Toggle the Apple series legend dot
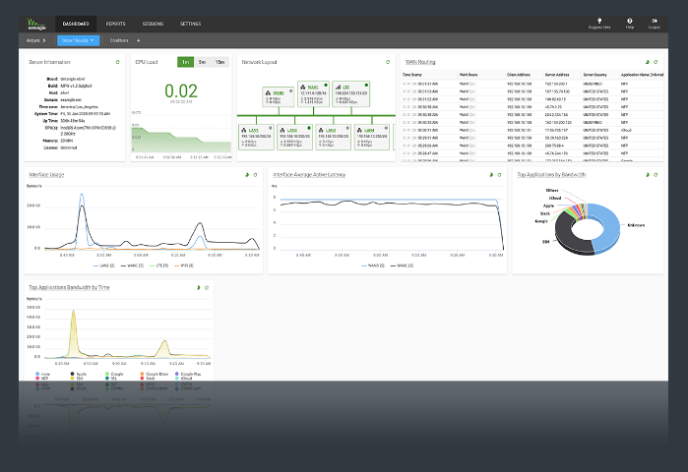 click(x=73, y=374)
